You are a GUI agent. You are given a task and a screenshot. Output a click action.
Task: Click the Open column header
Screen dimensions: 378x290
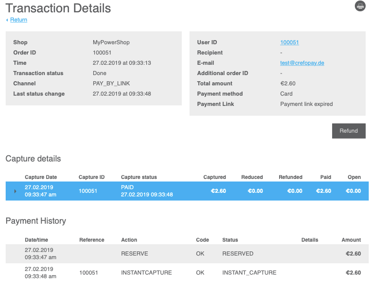(354, 177)
